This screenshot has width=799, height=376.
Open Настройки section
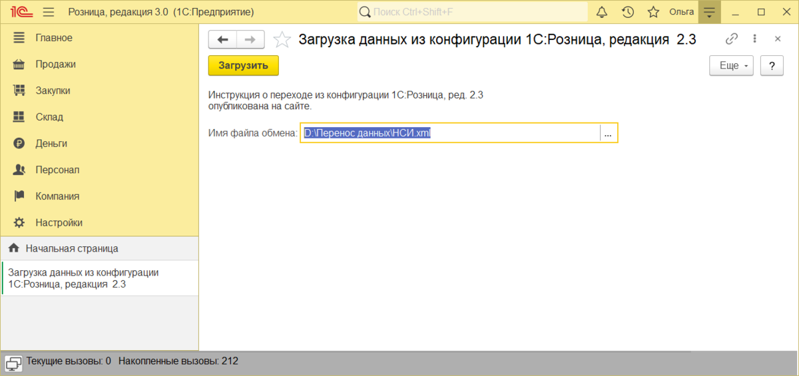coord(99,222)
